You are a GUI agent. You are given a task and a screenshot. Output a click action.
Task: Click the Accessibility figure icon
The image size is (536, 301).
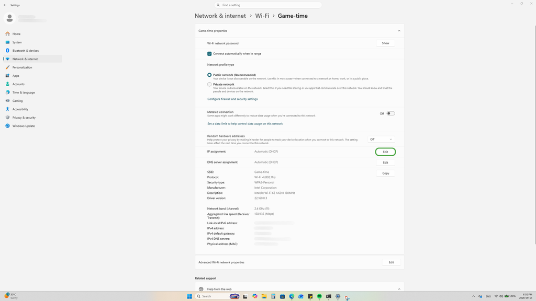7,109
